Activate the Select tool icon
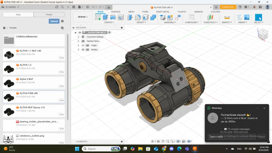The image size is (272, 153). tap(258, 17)
